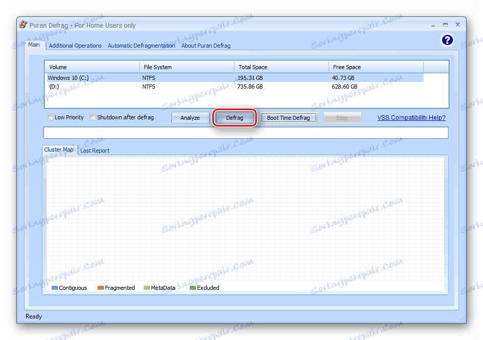Click the NTFS cell in the C: row
The image size is (483, 340).
click(149, 78)
